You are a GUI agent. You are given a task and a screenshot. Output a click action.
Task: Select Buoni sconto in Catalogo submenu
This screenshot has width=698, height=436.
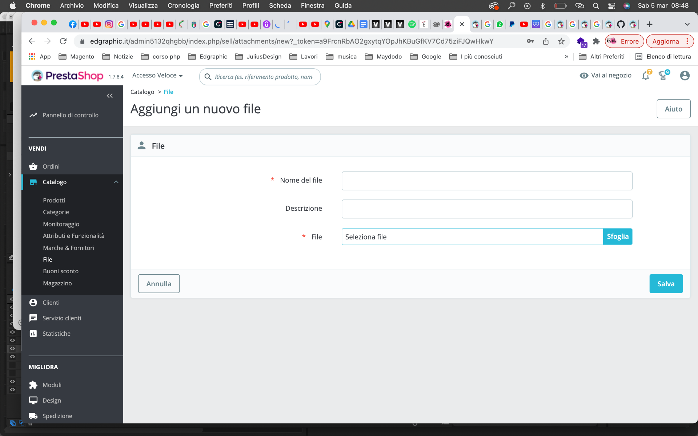coord(61,271)
